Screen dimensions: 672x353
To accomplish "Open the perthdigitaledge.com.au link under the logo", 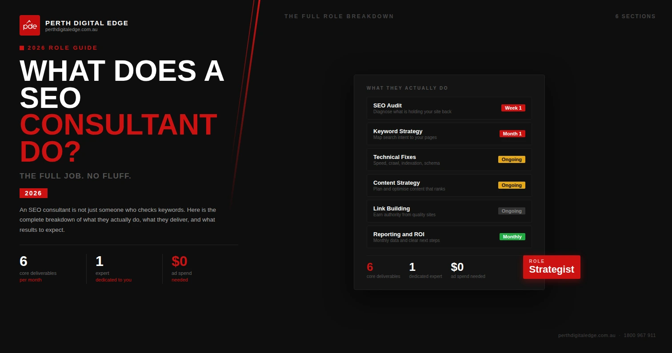I will pyautogui.click(x=71, y=30).
